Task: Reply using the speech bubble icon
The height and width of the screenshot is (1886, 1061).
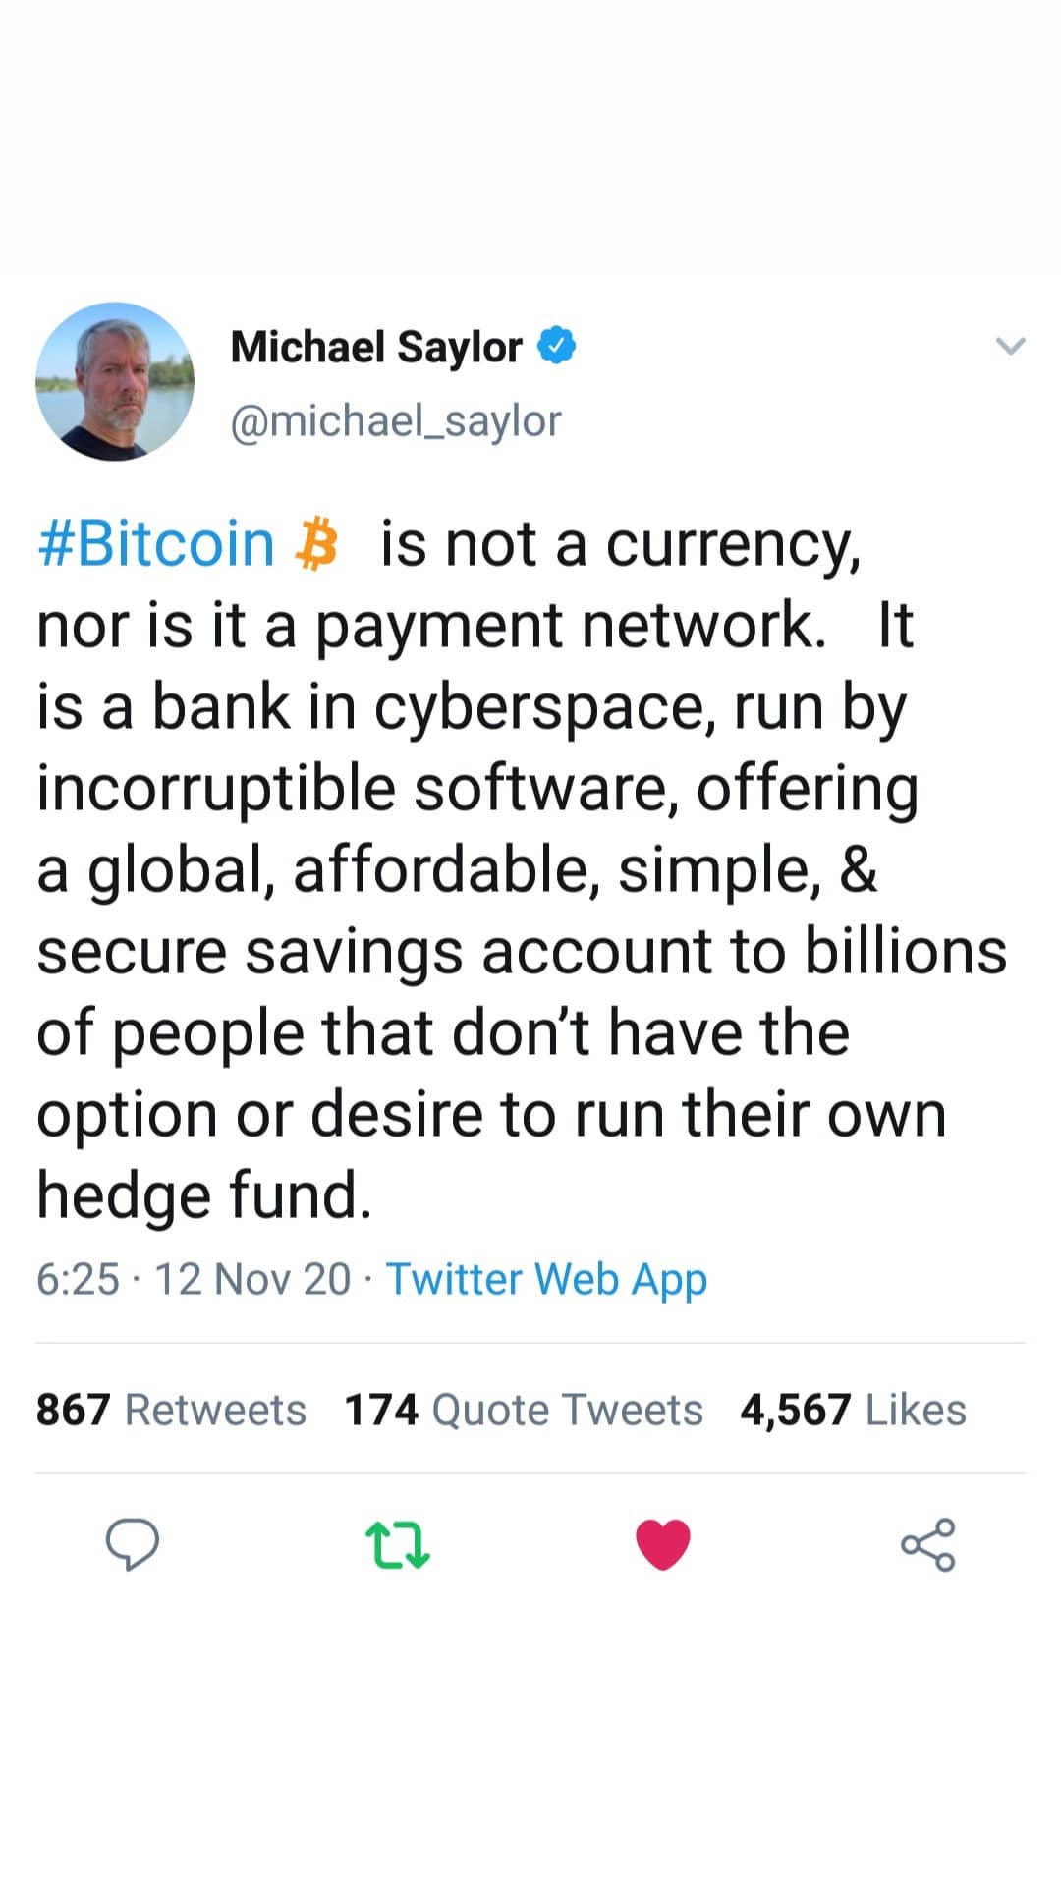Action: (132, 1544)
